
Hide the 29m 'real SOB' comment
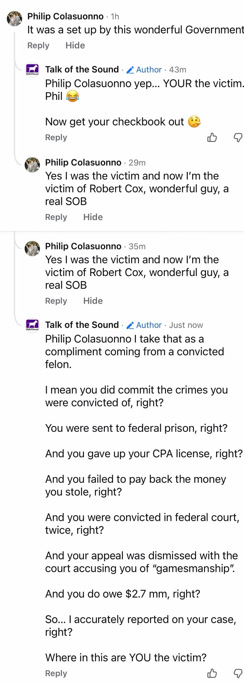pyautogui.click(x=93, y=217)
